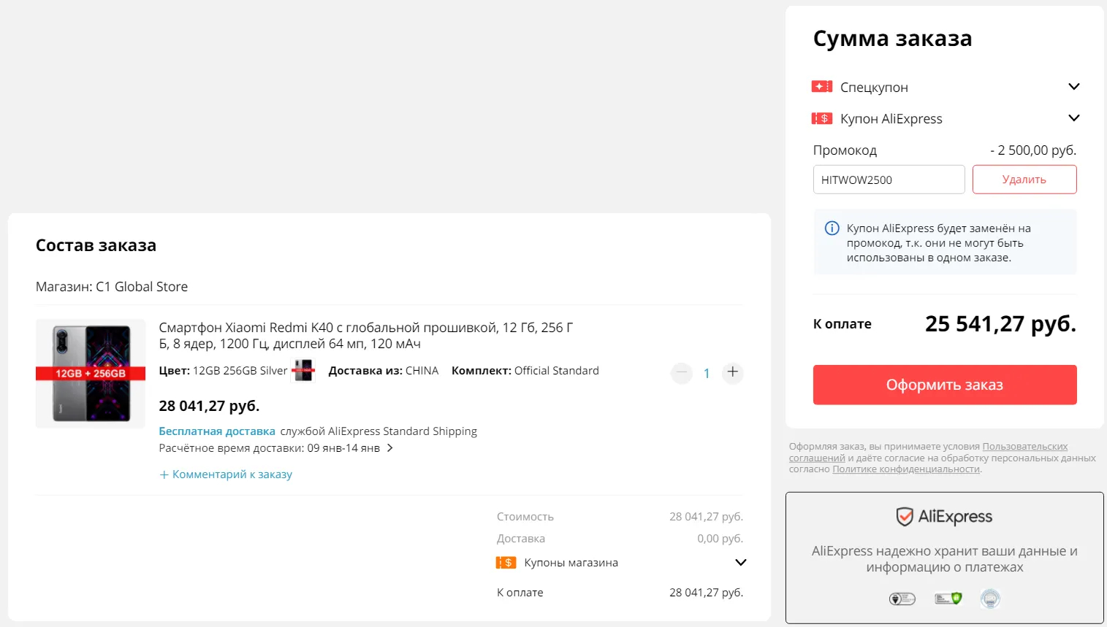Click the info icon in coupon notice

coord(832,228)
